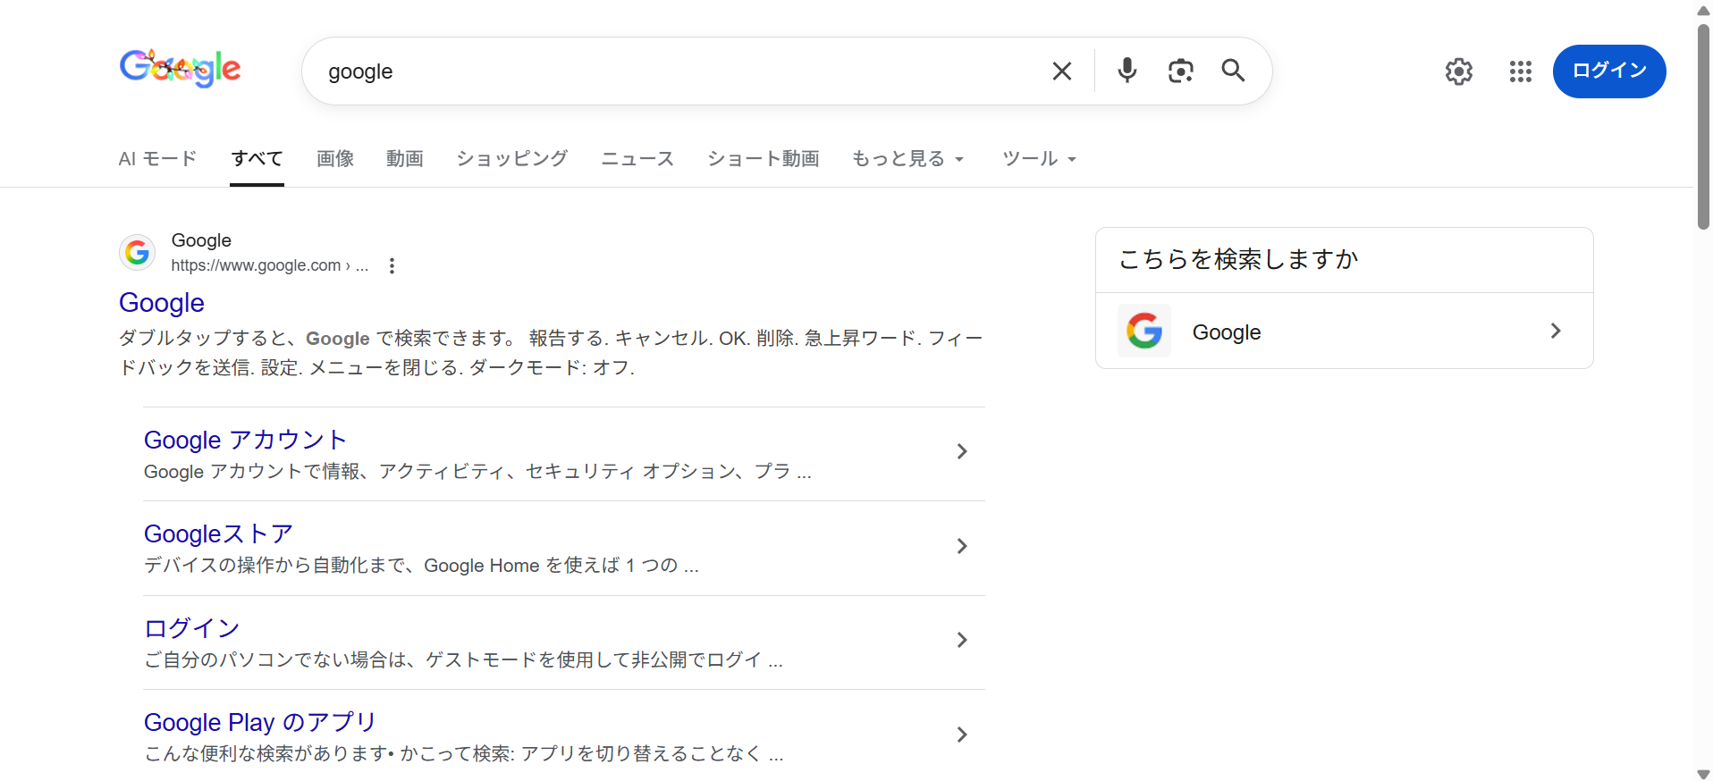Open image search with camera icon
The height and width of the screenshot is (781, 1713).
click(1180, 71)
